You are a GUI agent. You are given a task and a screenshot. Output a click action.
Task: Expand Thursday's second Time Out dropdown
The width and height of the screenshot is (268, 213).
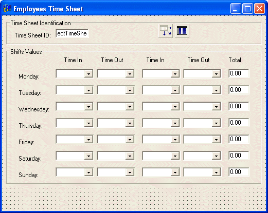[216, 123]
